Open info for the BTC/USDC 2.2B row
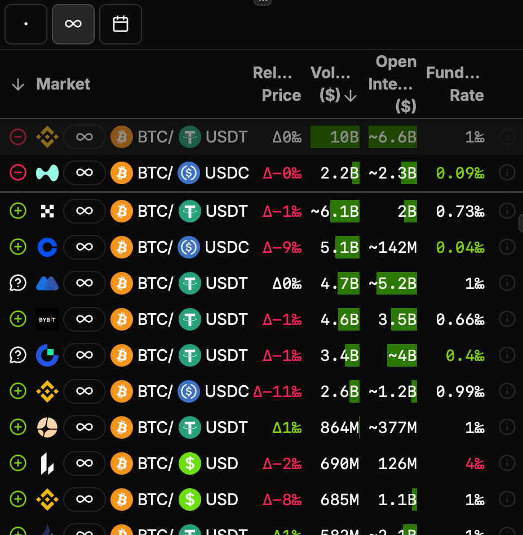This screenshot has height=535, width=523. point(507,173)
